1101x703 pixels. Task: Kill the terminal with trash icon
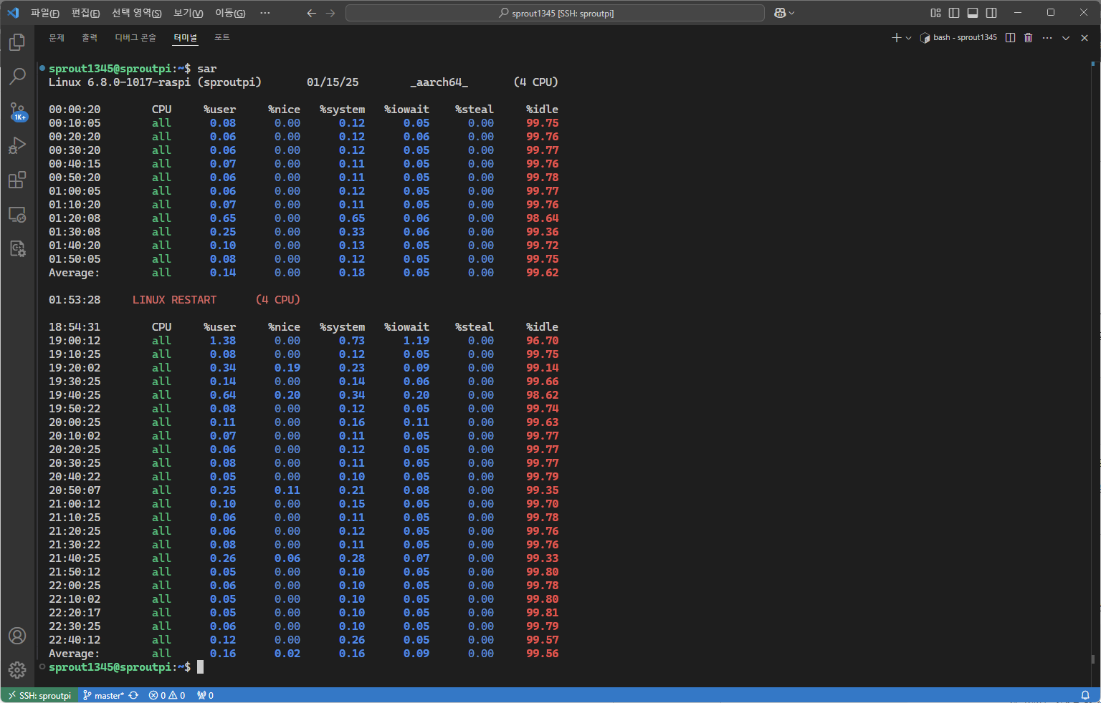[x=1028, y=37]
